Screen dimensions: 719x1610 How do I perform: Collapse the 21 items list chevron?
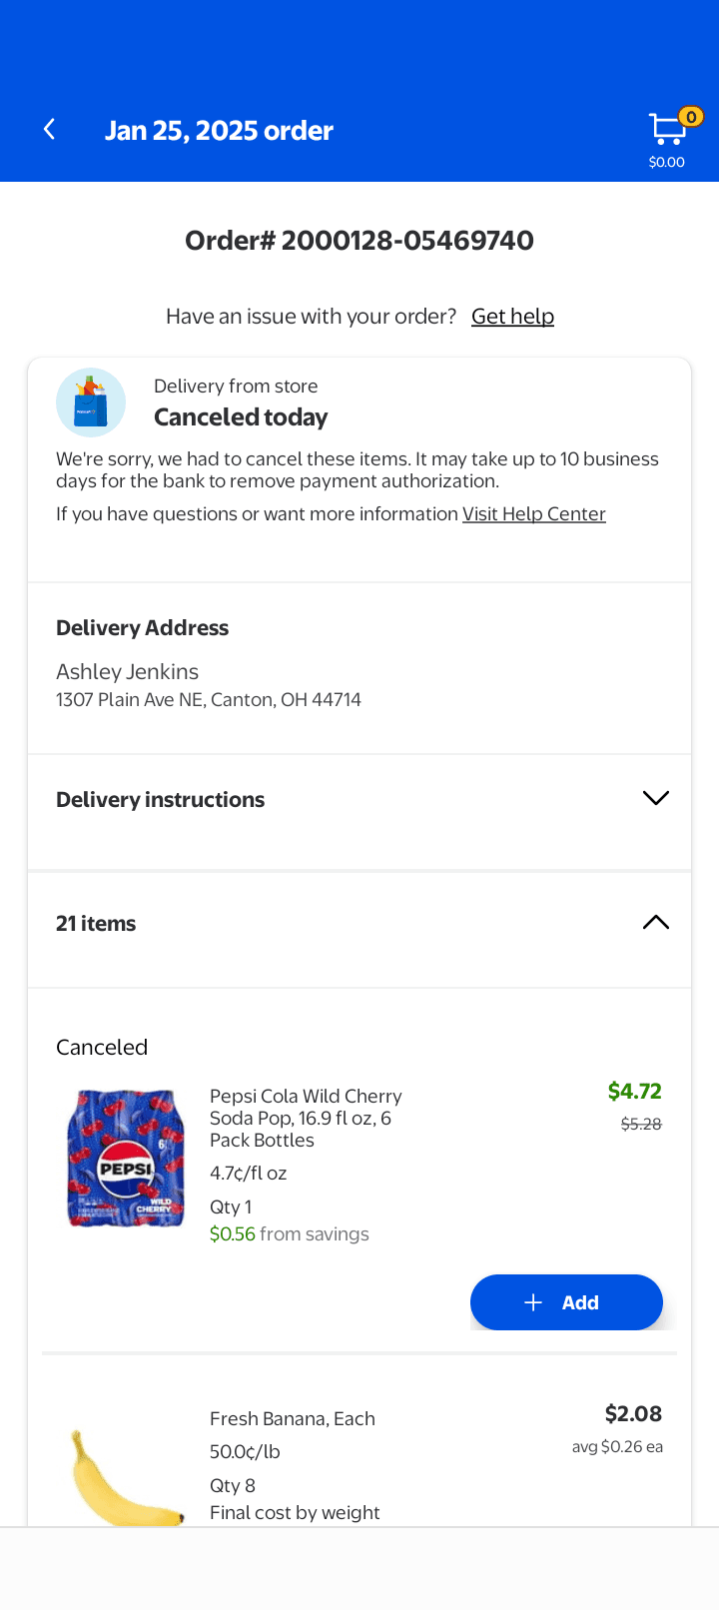coord(655,923)
